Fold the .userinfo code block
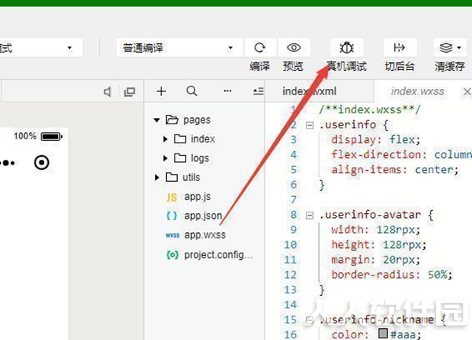Viewport: 472px width, 340px height. click(309, 125)
